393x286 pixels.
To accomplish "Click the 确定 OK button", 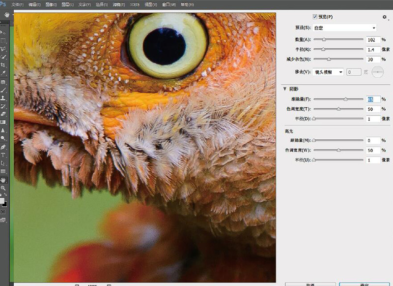I will pyautogui.click(x=364, y=284).
